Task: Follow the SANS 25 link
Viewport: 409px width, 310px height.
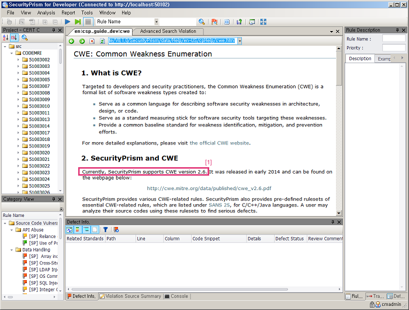Action: click(x=219, y=205)
